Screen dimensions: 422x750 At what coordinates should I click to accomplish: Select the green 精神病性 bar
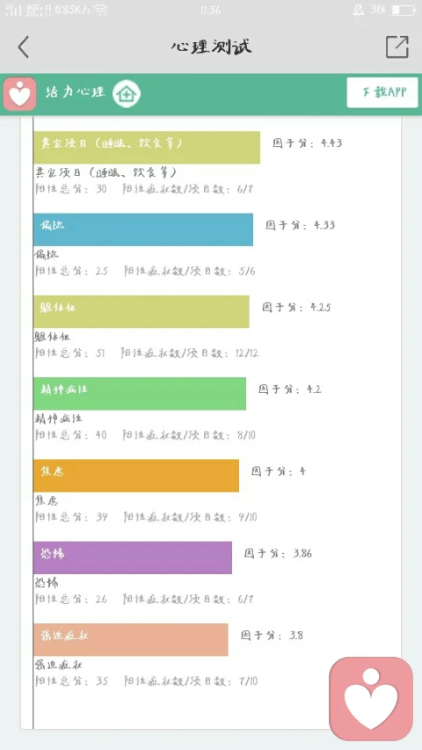pos(140,394)
